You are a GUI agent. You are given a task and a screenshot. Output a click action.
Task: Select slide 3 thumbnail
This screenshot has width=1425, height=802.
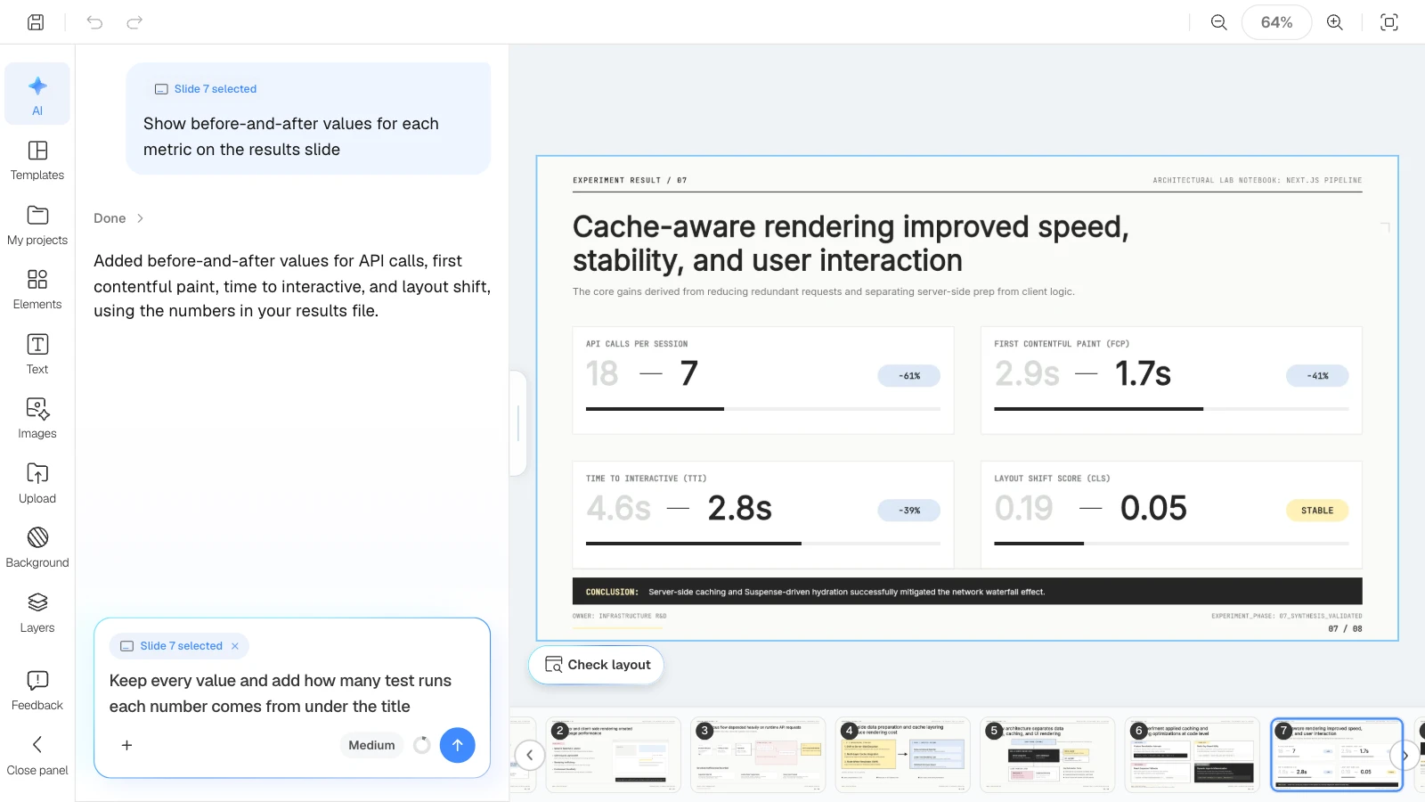[x=758, y=755]
